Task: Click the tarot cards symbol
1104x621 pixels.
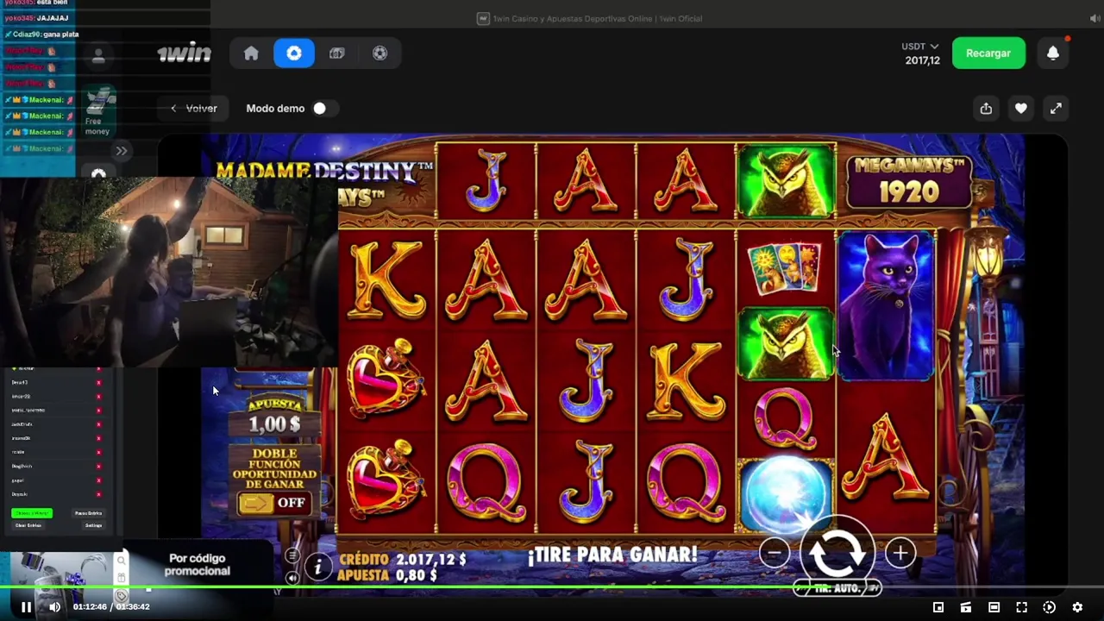Action: tap(786, 268)
